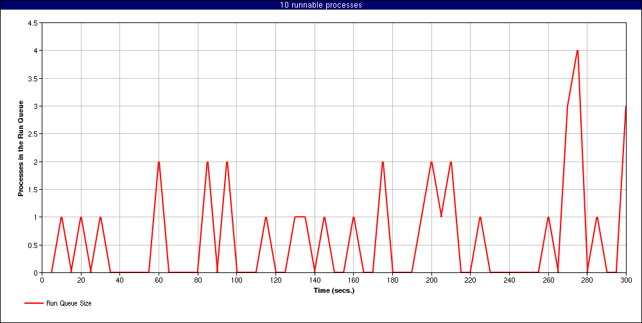642x323 pixels.
Task: Select the "120" time axis tick label
Action: (275, 281)
